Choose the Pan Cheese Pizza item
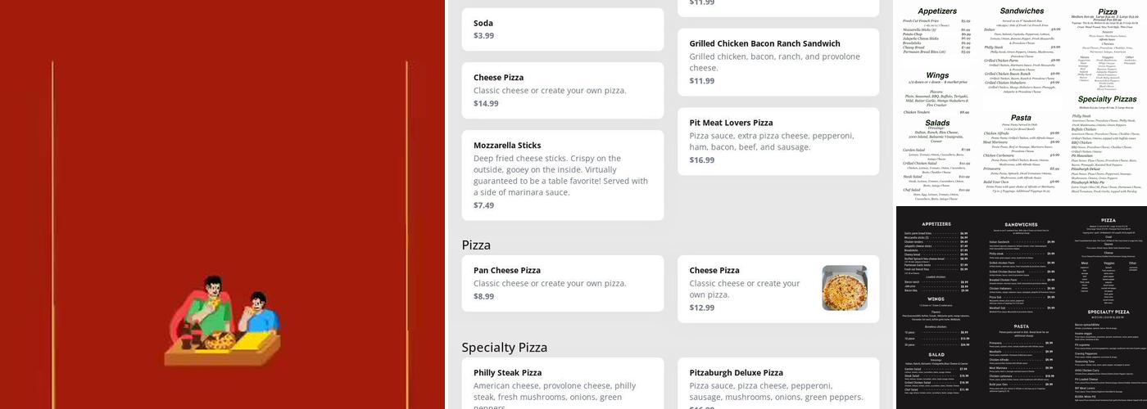1147x409 pixels. tap(562, 283)
